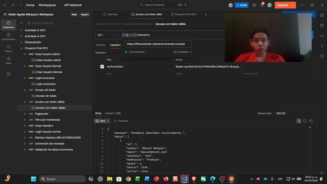Open the GET method dropdown
This screenshot has height=184, width=327.
(107, 35)
